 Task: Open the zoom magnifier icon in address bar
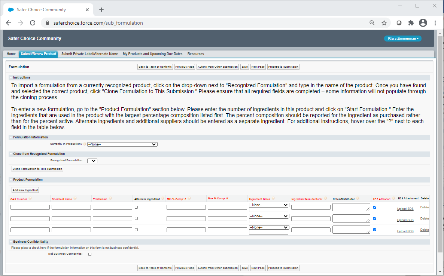372,23
